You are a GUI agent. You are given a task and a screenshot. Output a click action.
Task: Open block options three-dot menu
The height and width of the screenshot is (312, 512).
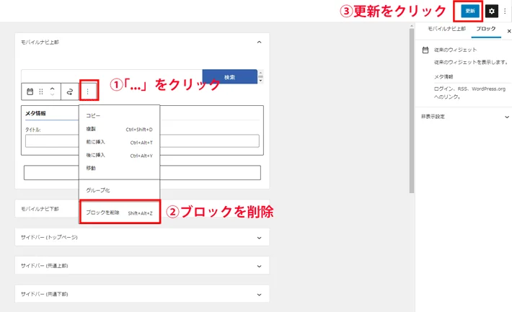click(x=87, y=92)
